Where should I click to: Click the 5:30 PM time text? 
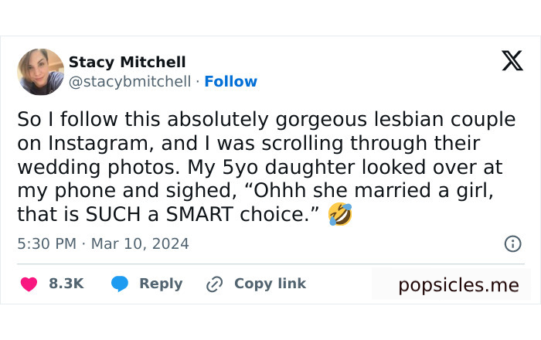pyautogui.click(x=46, y=243)
